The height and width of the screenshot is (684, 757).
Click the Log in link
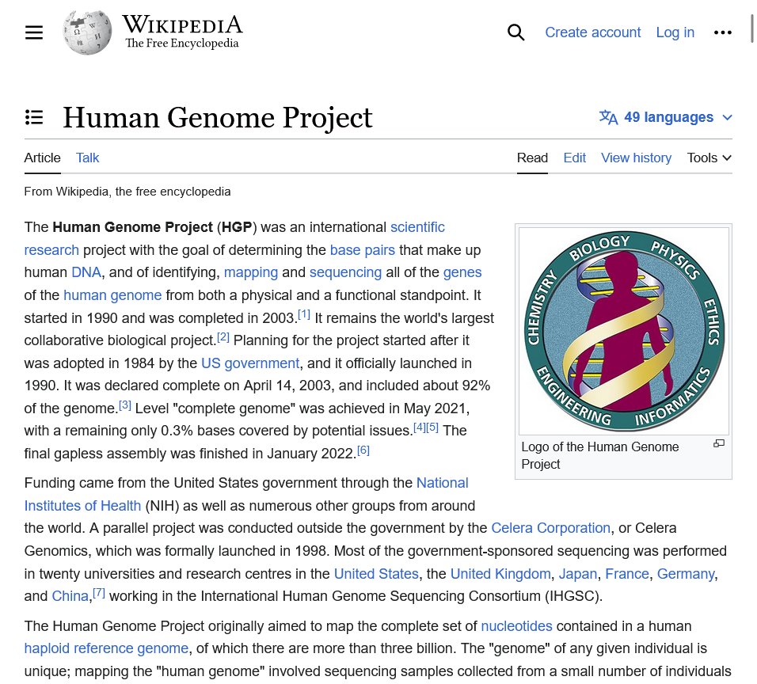tap(675, 32)
